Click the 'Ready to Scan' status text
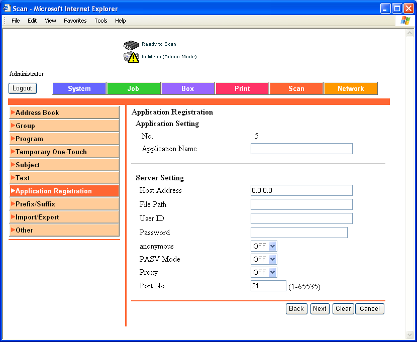This screenshot has width=417, height=342. coord(159,44)
